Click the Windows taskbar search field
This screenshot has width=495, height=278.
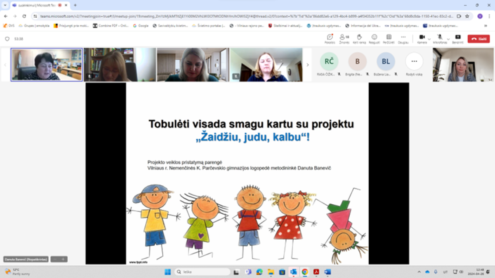click(x=202, y=272)
